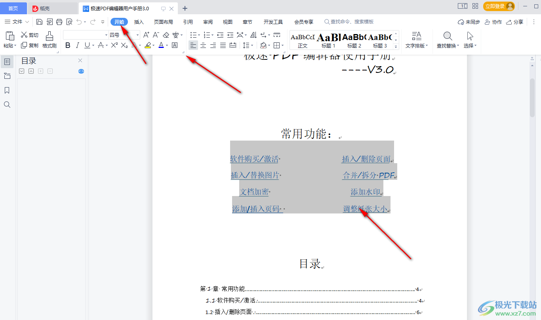Switch to the Review (审阅) tab
This screenshot has height=320, width=541.
(x=208, y=22)
